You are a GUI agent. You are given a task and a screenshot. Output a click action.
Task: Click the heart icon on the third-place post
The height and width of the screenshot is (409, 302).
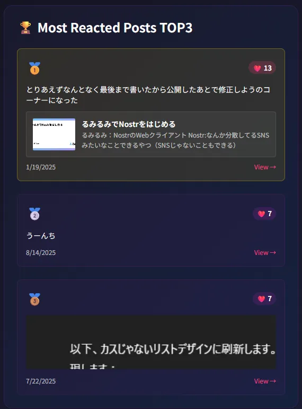point(261,299)
